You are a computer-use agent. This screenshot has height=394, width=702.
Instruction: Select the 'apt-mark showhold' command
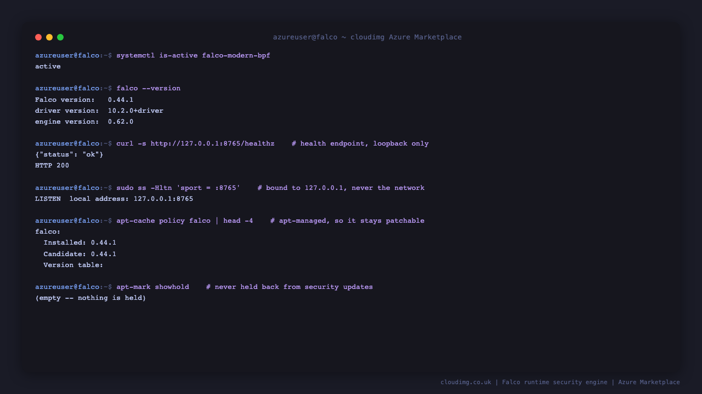point(152,287)
